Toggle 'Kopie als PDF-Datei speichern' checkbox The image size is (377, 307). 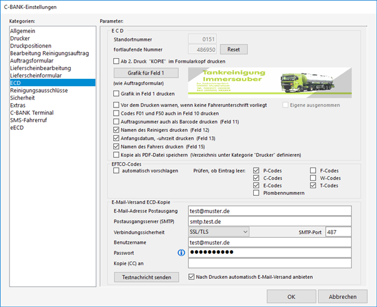[x=117, y=154]
